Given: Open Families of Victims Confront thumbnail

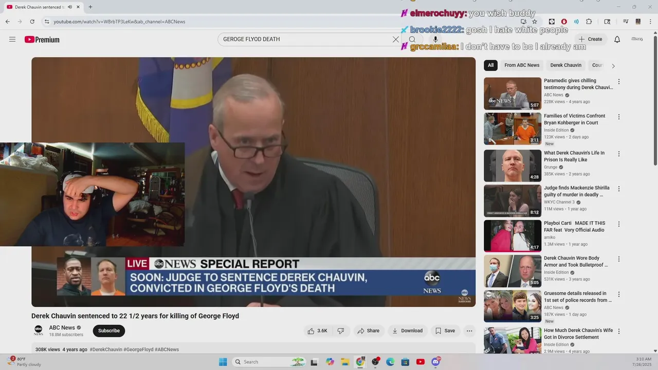Looking at the screenshot, I should tap(513, 129).
